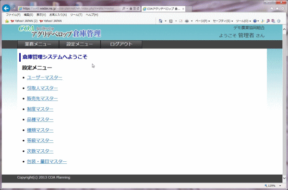Open the 業務メニュー navigation button
Image resolution: width=288 pixels, height=190 pixels.
(x=38, y=44)
